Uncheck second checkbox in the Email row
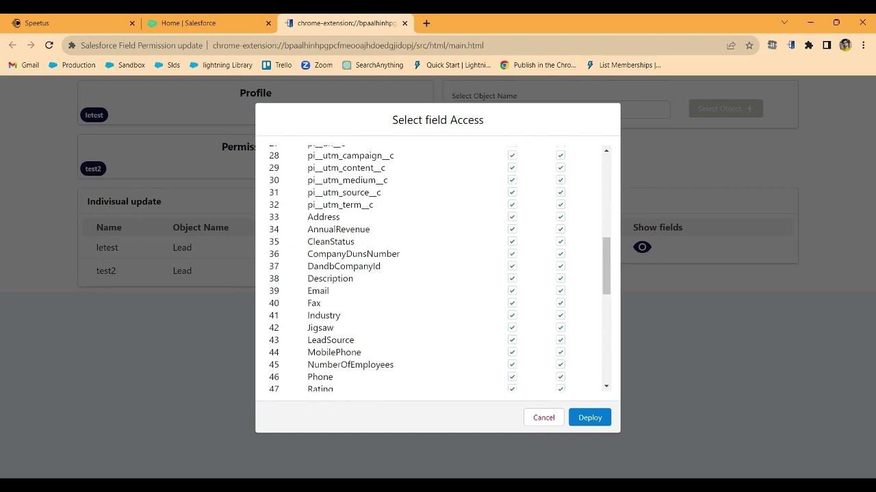Viewport: 876px width, 492px height. tap(561, 290)
